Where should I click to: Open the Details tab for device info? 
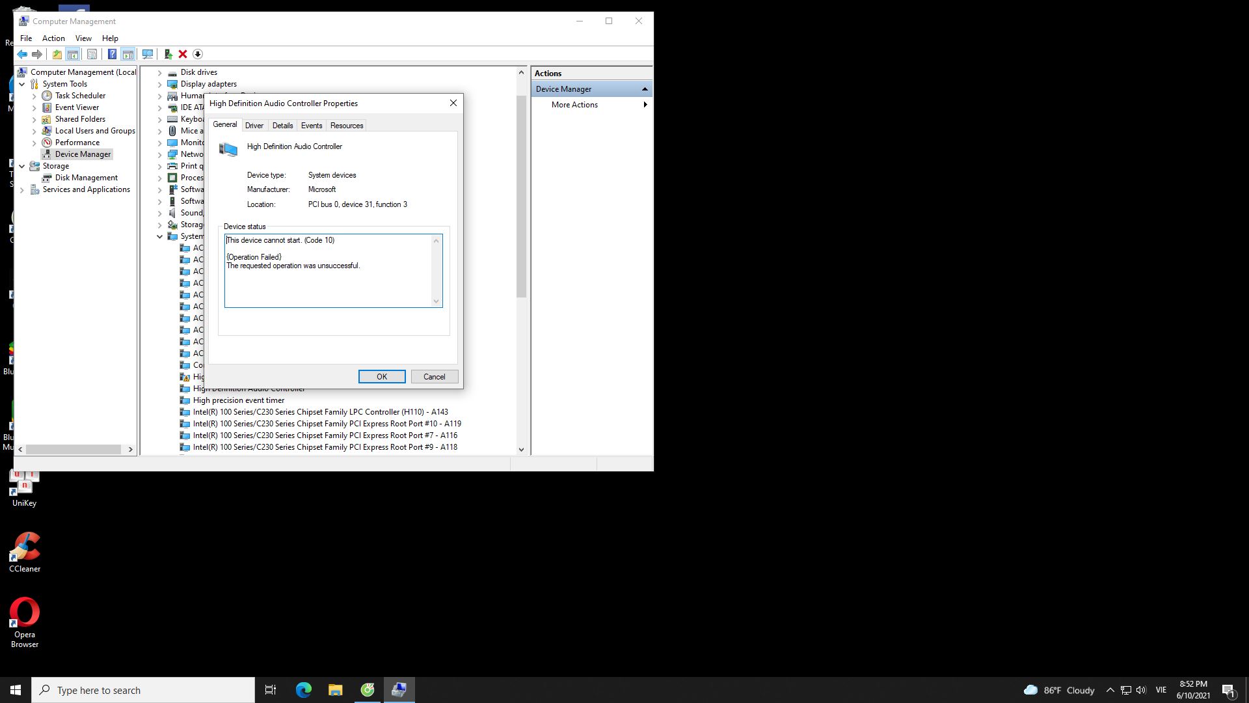[282, 126]
